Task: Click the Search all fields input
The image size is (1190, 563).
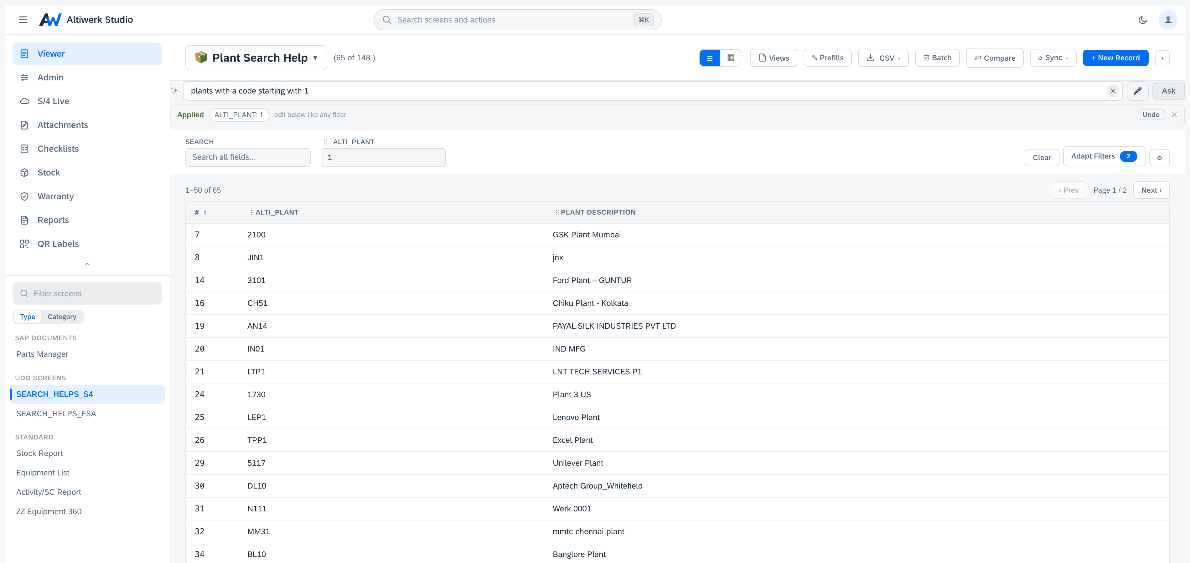Action: (248, 157)
